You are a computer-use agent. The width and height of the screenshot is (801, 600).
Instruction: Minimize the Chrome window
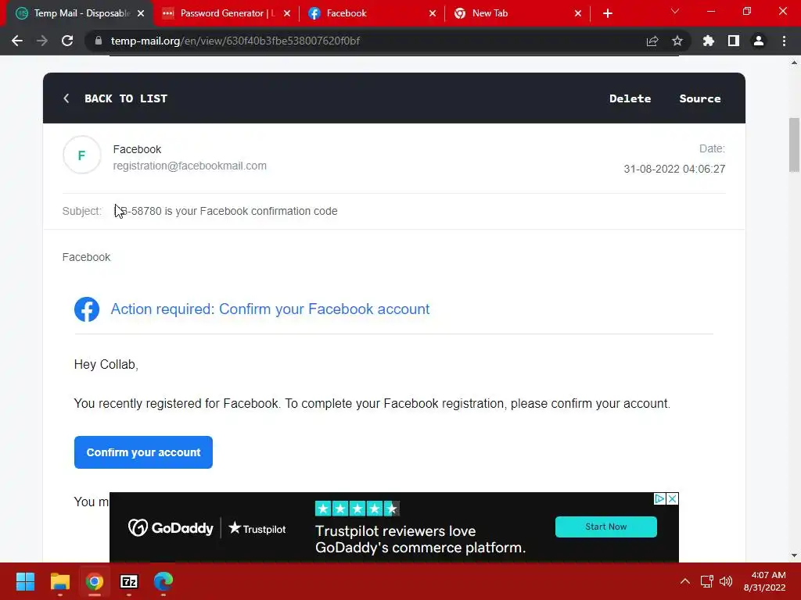[x=710, y=11]
